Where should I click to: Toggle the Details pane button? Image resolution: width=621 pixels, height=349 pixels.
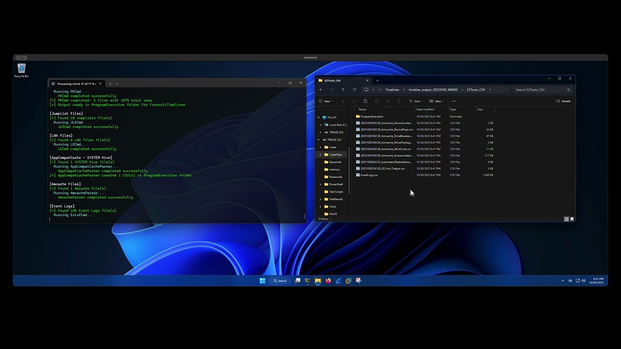coord(563,101)
